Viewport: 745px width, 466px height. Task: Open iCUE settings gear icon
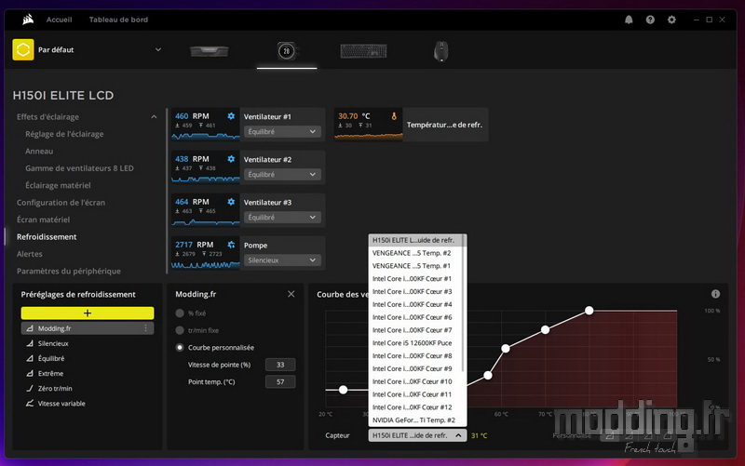tap(671, 20)
